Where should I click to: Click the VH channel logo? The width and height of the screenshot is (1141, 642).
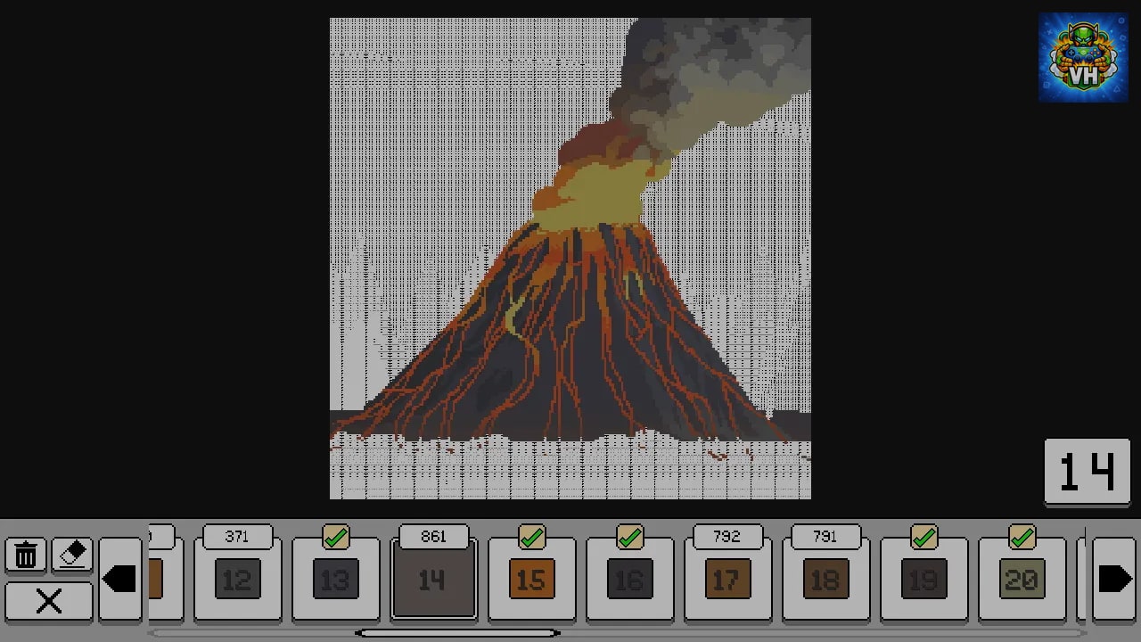(1083, 57)
